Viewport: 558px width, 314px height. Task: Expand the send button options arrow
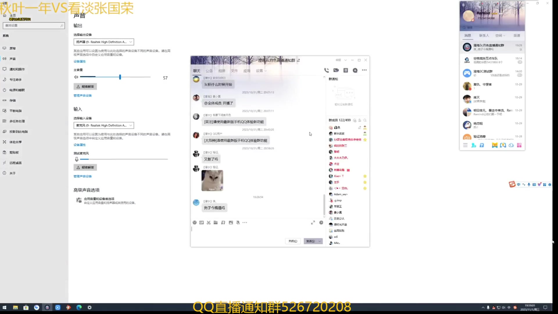coord(320,241)
